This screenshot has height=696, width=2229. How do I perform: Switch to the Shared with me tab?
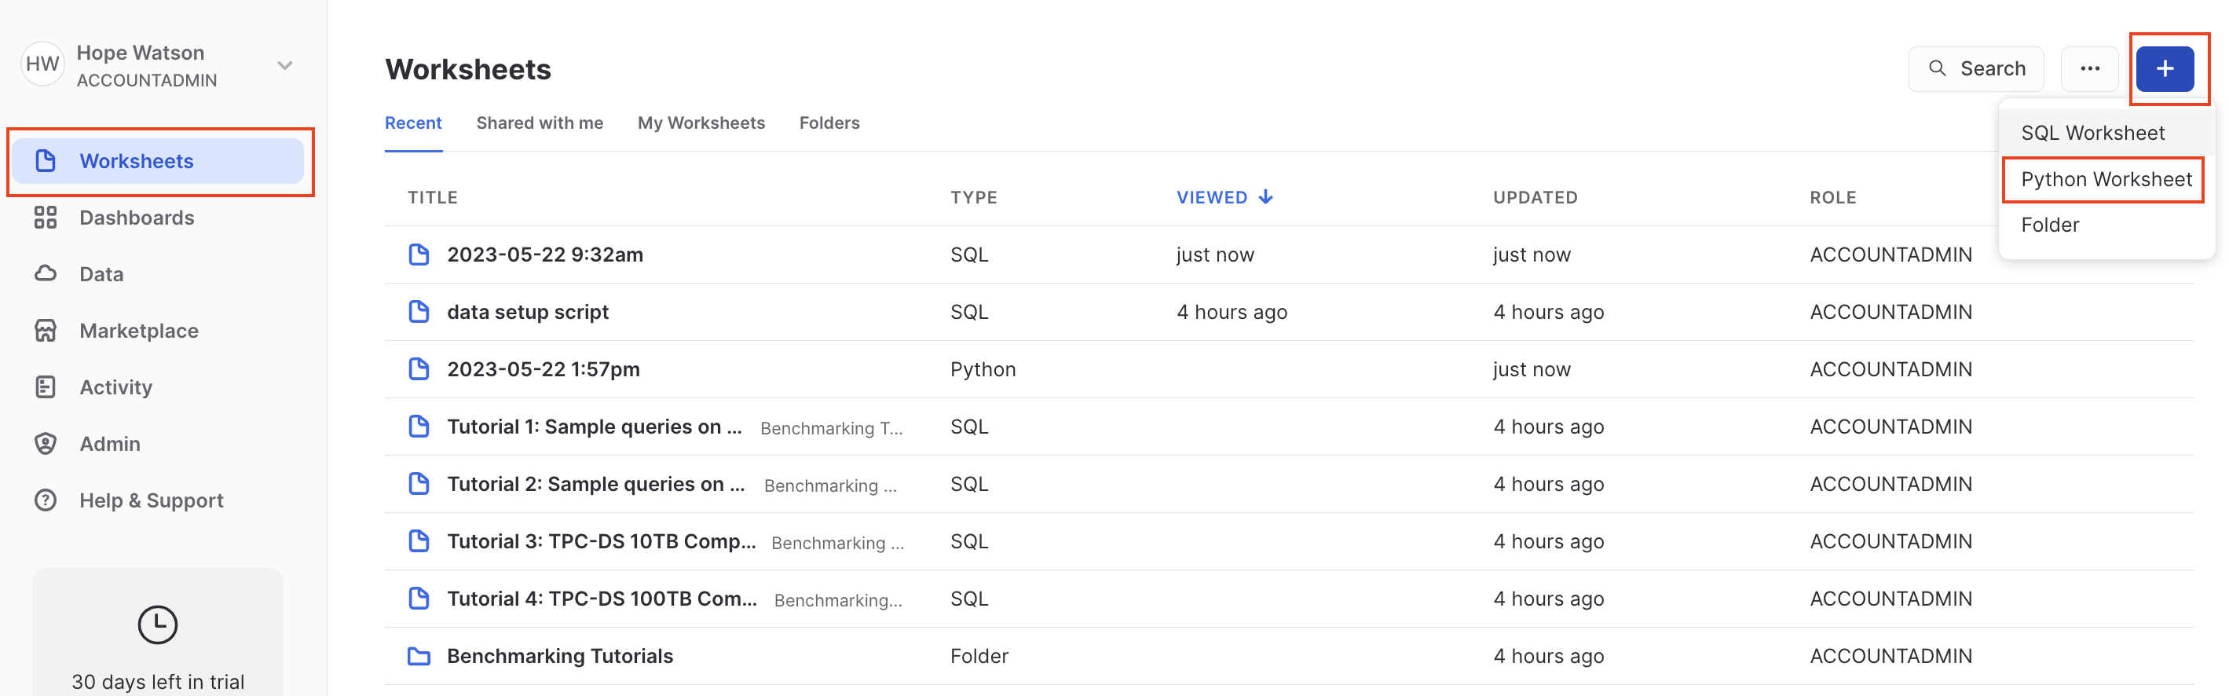(540, 123)
